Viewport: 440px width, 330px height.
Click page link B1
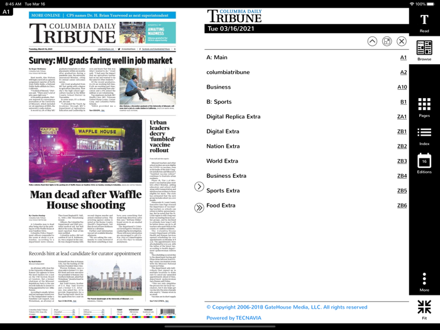[x=404, y=102]
